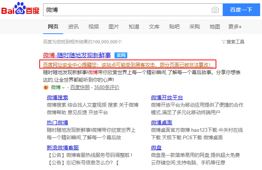Click text 微博开放平台为移动应用提供了便捷的合作
The height and width of the screenshot is (170, 262).
[x=197, y=105]
